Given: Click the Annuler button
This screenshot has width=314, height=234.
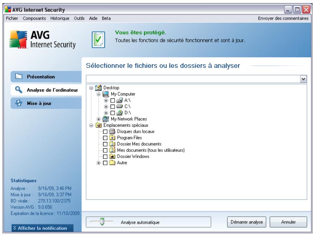Looking at the screenshot, I should pos(288,222).
